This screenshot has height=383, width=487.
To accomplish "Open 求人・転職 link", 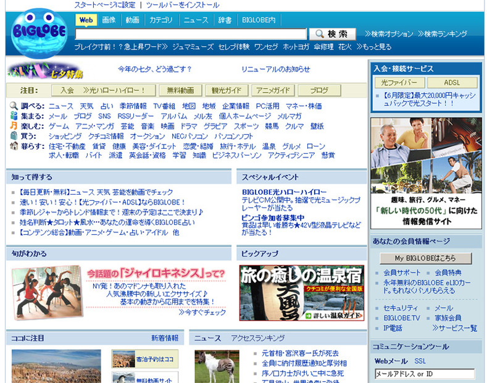I will coord(64,155).
